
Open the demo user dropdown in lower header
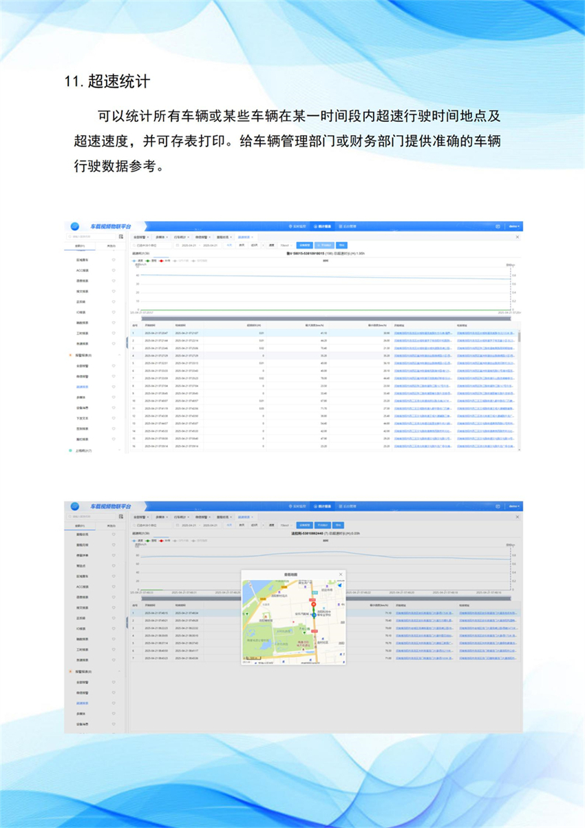pos(514,506)
